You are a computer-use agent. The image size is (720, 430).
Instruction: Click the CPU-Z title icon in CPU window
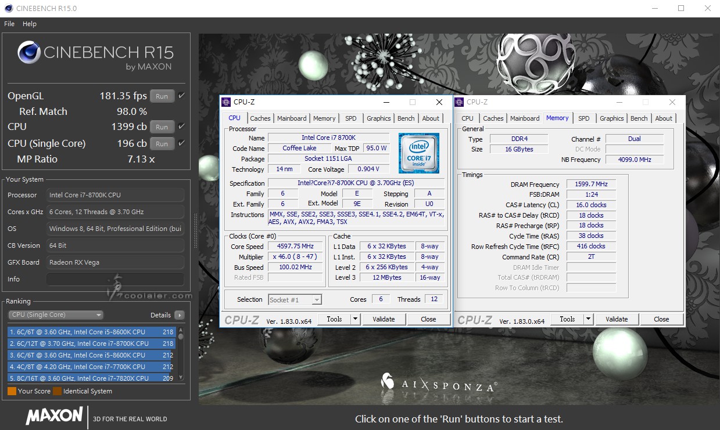click(x=227, y=102)
